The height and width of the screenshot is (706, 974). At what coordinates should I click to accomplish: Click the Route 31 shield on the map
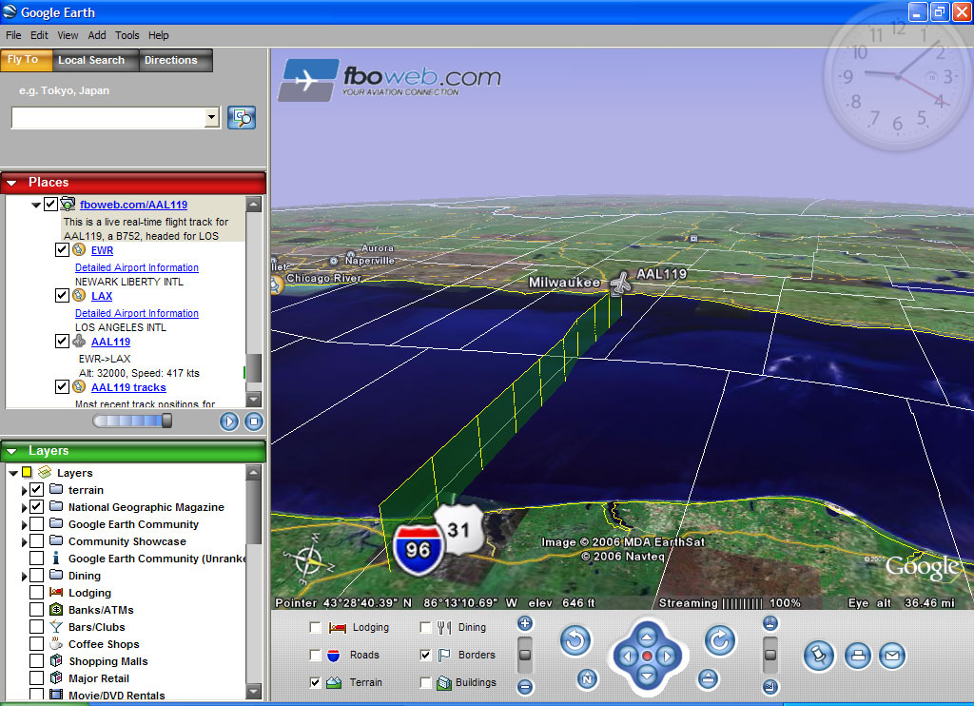tap(458, 530)
